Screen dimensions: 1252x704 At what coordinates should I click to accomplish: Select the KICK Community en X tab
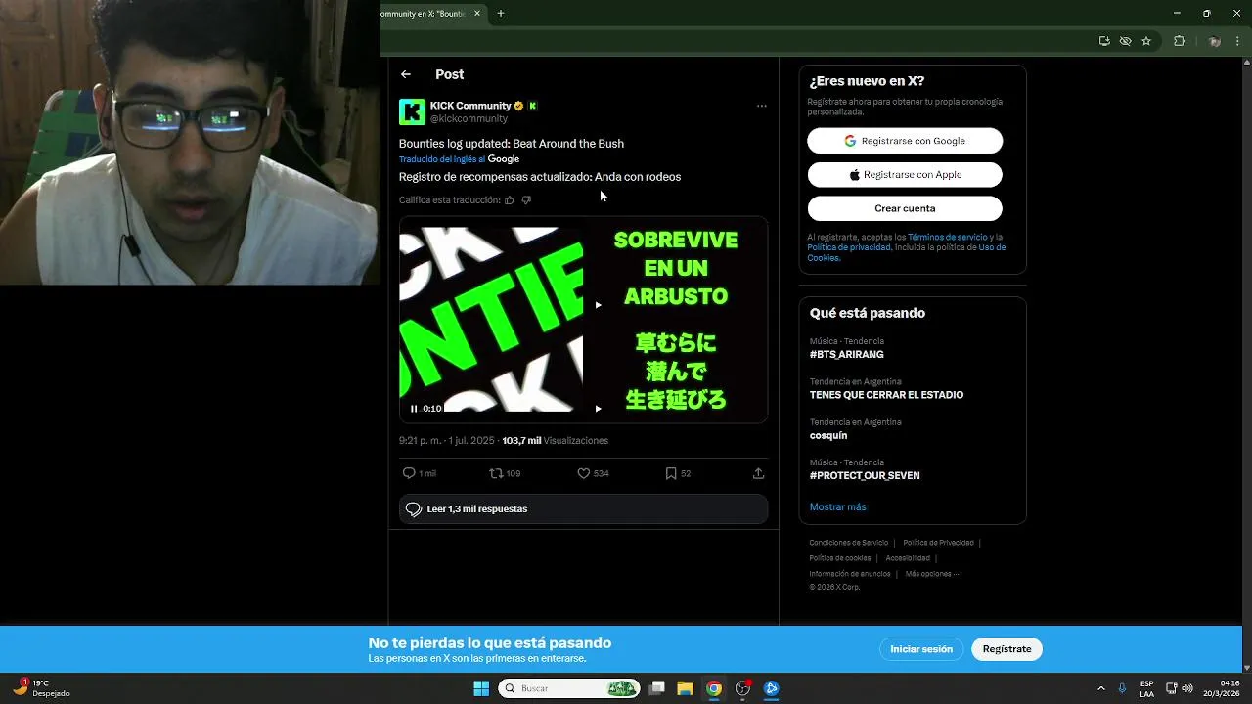(422, 14)
